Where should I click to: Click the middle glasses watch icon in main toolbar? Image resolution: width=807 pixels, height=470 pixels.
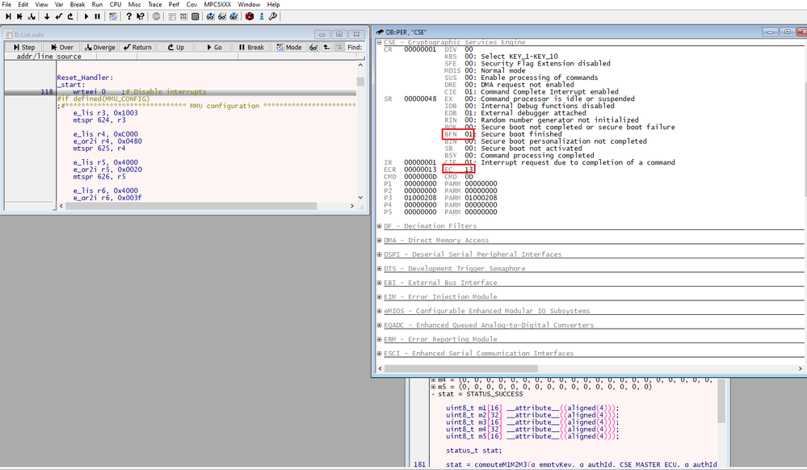coord(222,16)
